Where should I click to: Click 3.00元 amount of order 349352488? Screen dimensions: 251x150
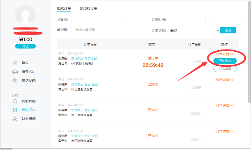[x=196, y=88]
